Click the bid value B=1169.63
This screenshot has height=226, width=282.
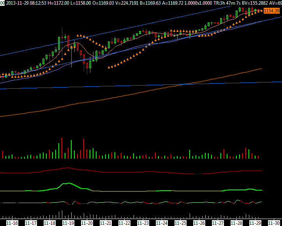[150, 3]
